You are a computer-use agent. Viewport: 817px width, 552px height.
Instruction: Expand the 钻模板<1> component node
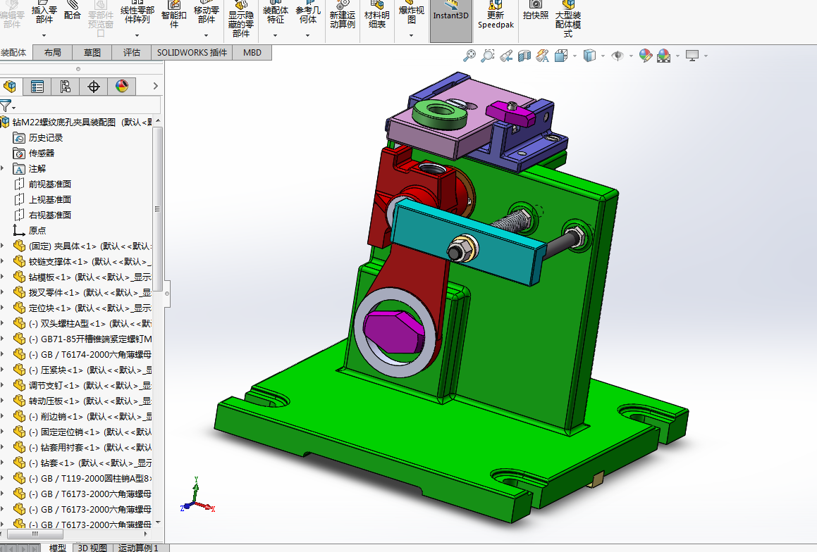tap(3, 277)
